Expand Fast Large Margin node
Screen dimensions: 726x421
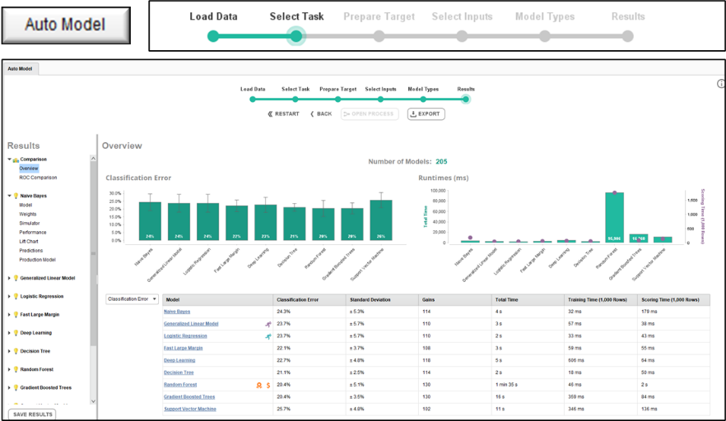pyautogui.click(x=9, y=315)
